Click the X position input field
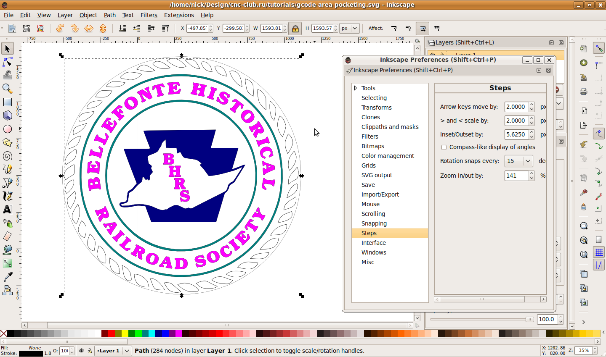Viewport: 606px width, 357px height. [197, 28]
